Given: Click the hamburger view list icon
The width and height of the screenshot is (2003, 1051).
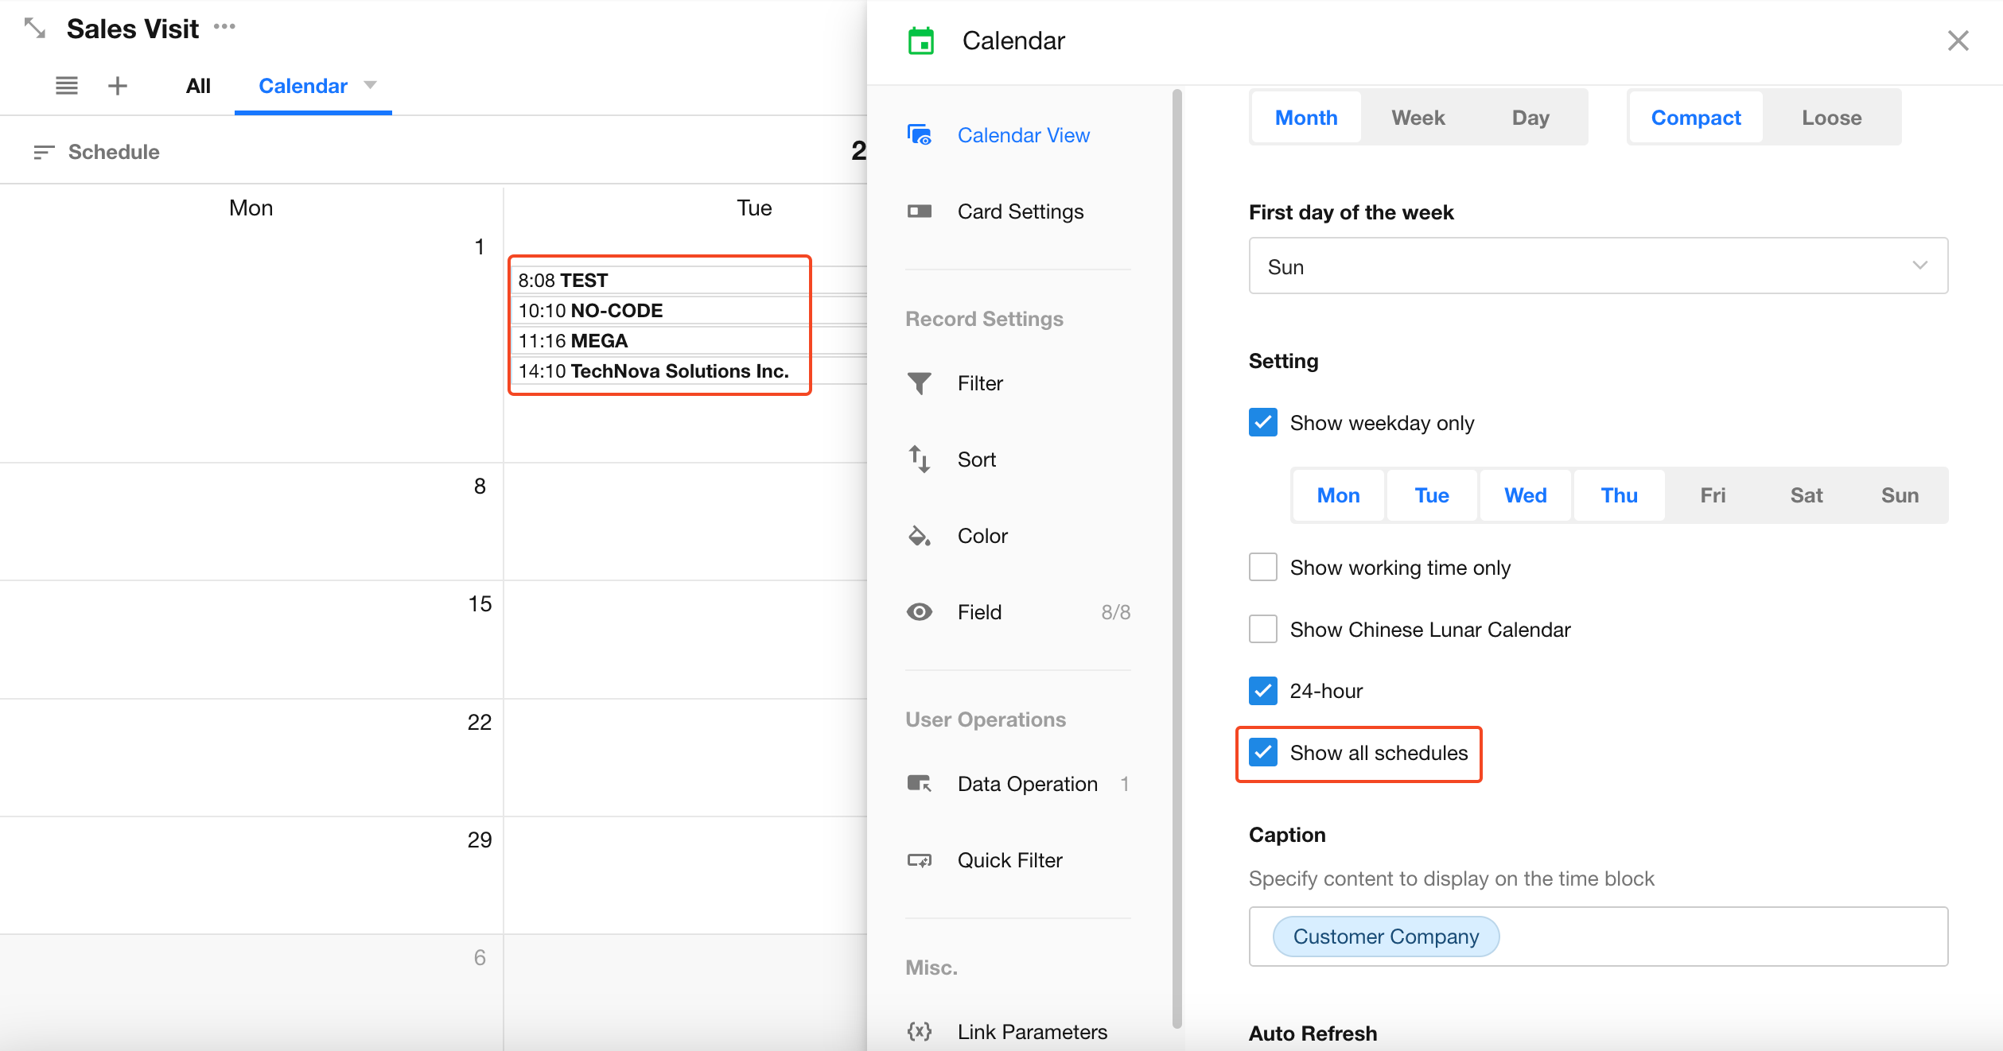Looking at the screenshot, I should pos(67,86).
